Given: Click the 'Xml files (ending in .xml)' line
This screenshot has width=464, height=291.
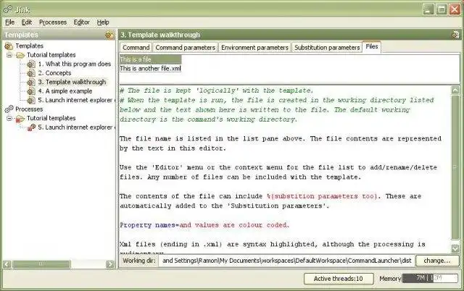Looking at the screenshot, I should (x=273, y=245).
